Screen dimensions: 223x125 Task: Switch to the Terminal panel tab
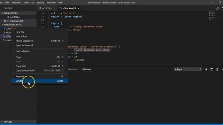click(x=87, y=69)
